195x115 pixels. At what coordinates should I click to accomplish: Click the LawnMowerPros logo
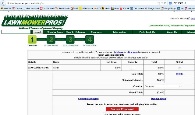tap(35, 22)
